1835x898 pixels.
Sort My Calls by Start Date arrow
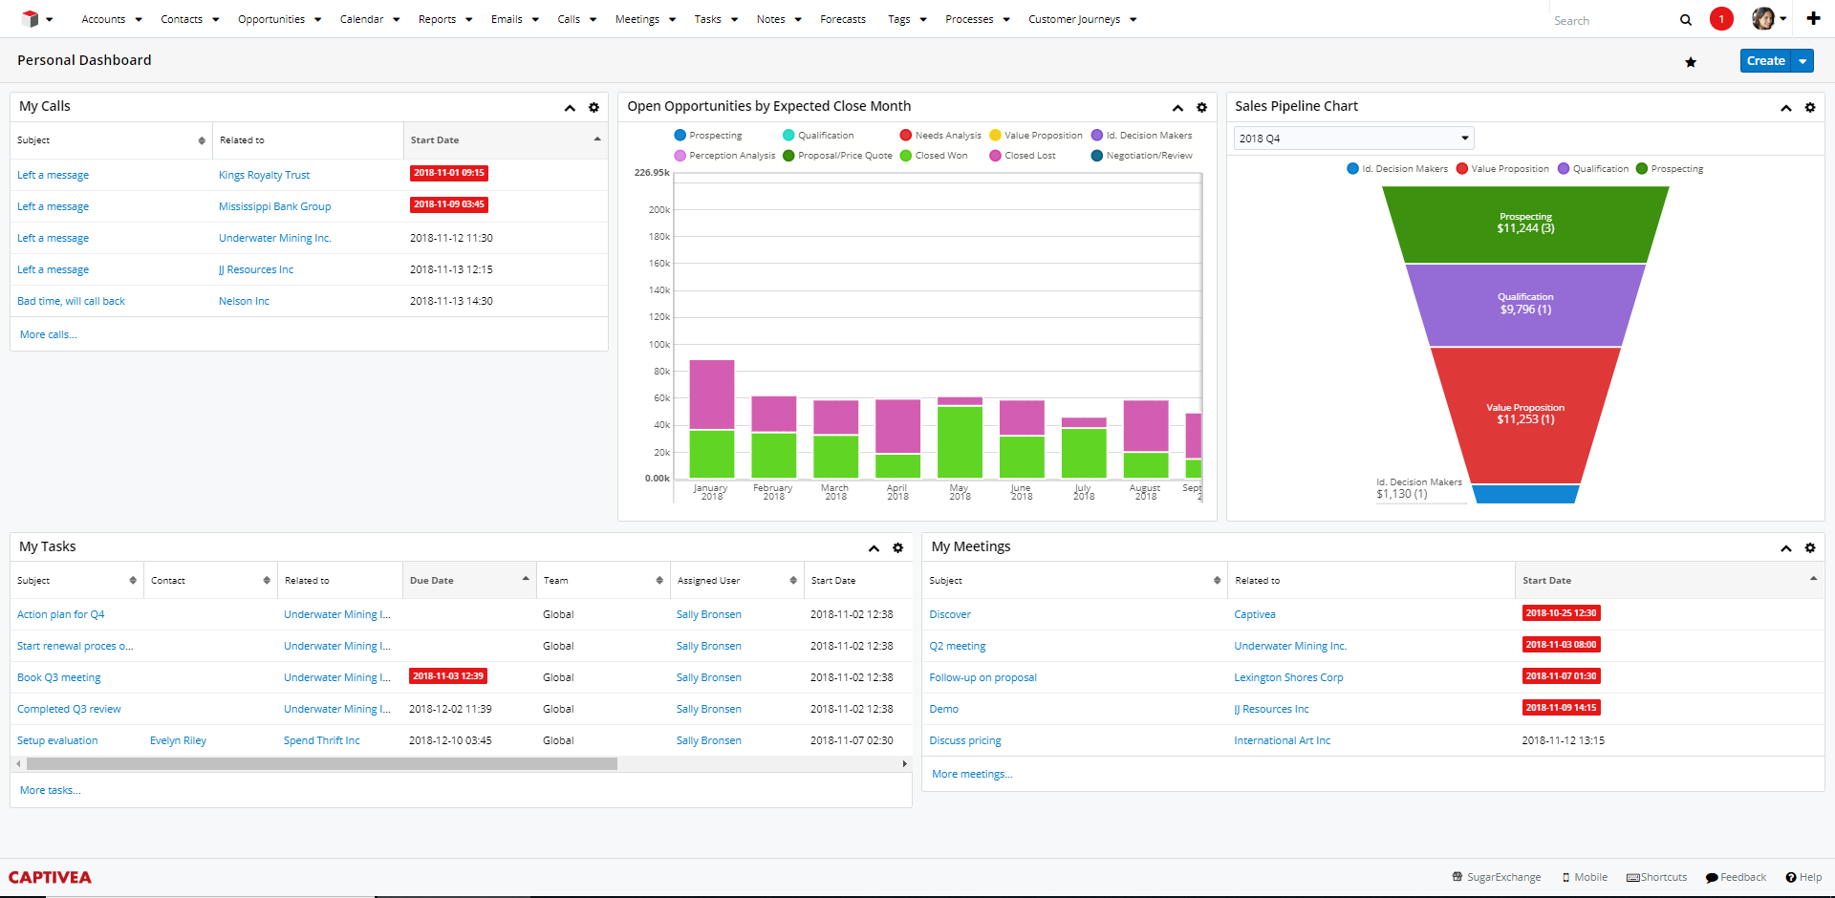597,139
